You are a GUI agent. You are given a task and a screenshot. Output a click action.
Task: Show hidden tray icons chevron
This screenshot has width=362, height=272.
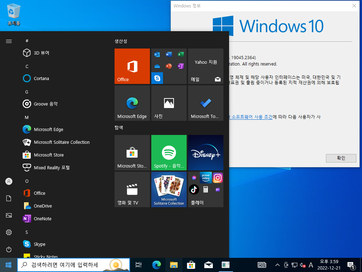point(278,265)
